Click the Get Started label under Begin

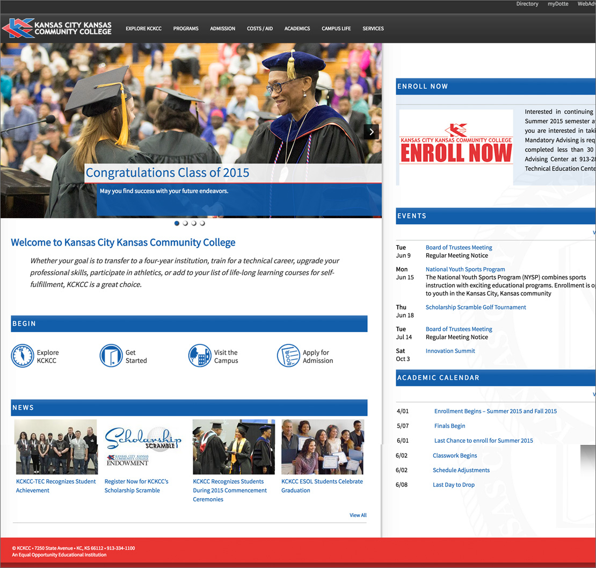point(136,356)
